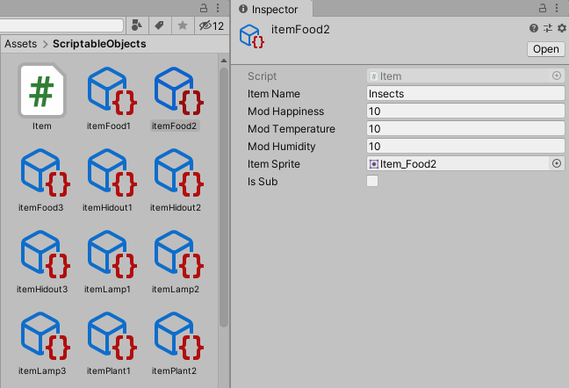Click the Is Sub label
The height and width of the screenshot is (388, 569).
tap(263, 182)
